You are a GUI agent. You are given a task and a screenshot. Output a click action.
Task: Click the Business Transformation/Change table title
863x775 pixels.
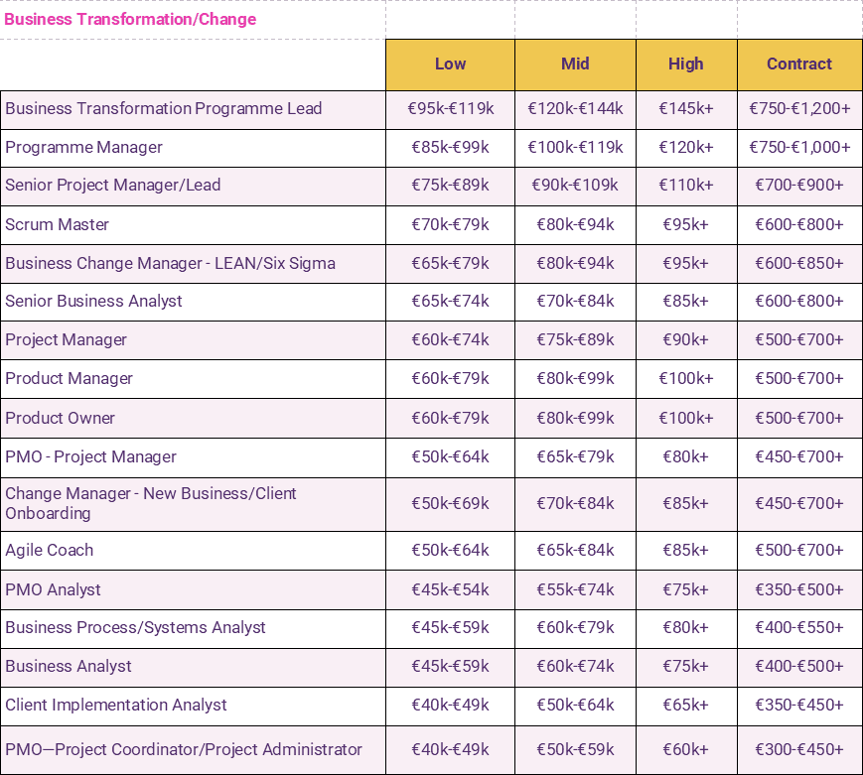click(130, 20)
